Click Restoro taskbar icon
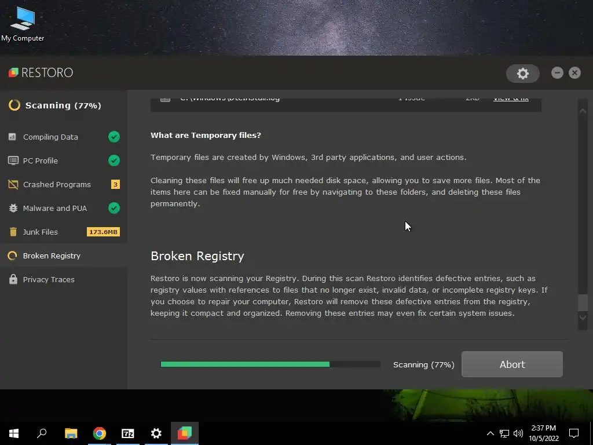The image size is (593, 445). click(x=185, y=433)
